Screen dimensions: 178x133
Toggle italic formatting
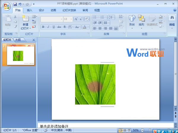click(48, 27)
